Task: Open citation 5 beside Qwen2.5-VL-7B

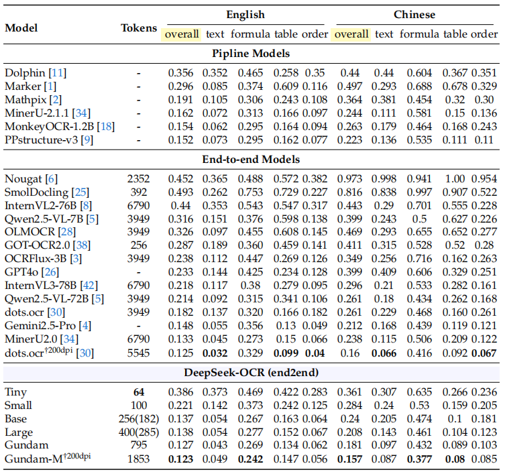Action: tap(92, 219)
